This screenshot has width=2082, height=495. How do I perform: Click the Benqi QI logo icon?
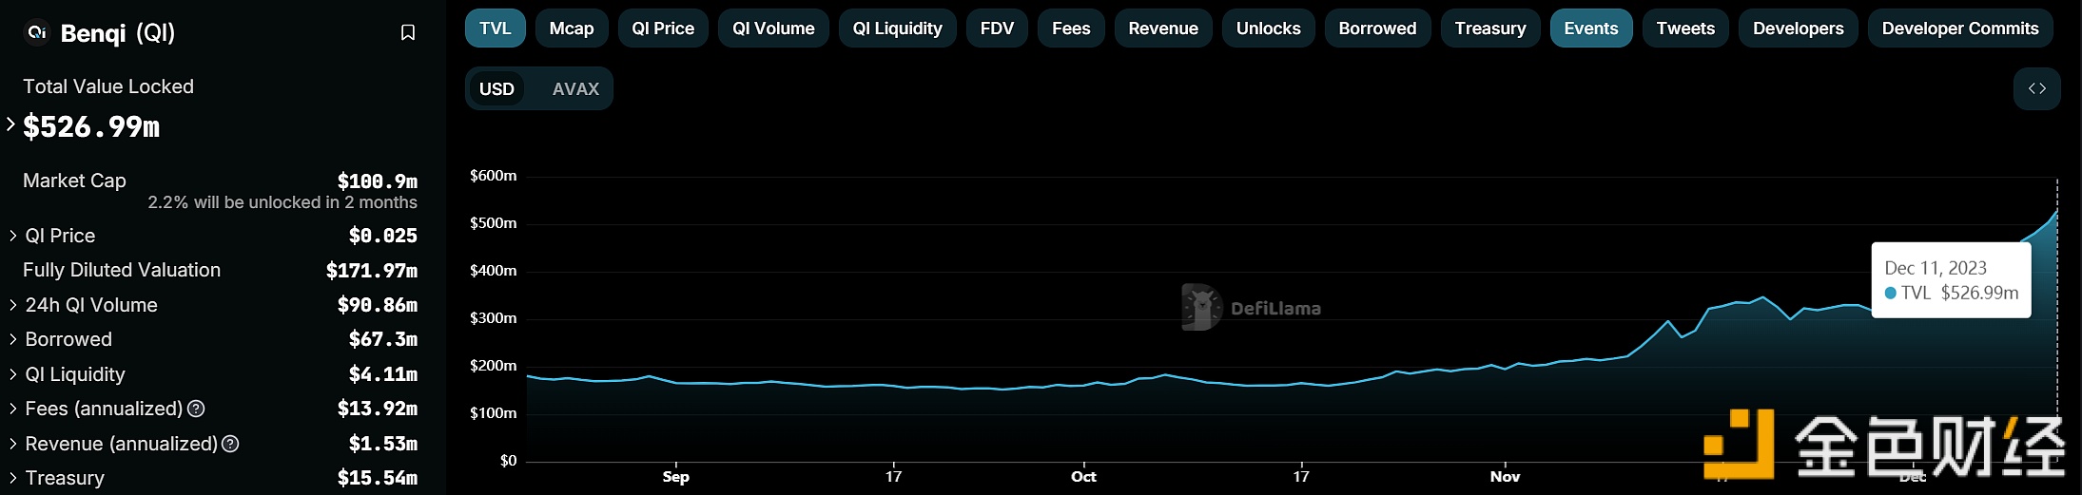(37, 32)
